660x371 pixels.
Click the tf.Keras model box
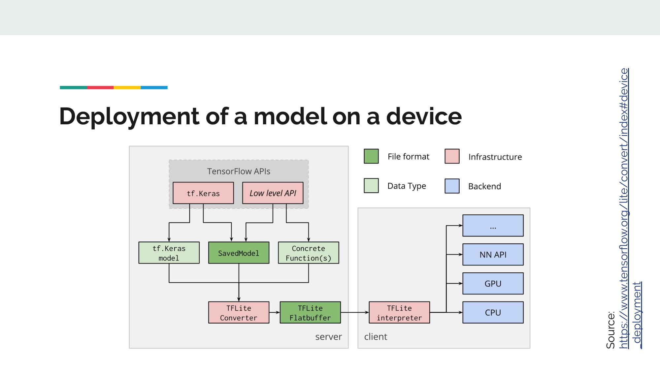(x=169, y=253)
